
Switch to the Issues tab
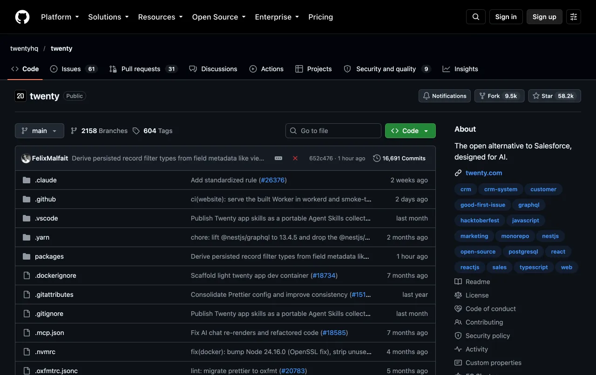[74, 69]
